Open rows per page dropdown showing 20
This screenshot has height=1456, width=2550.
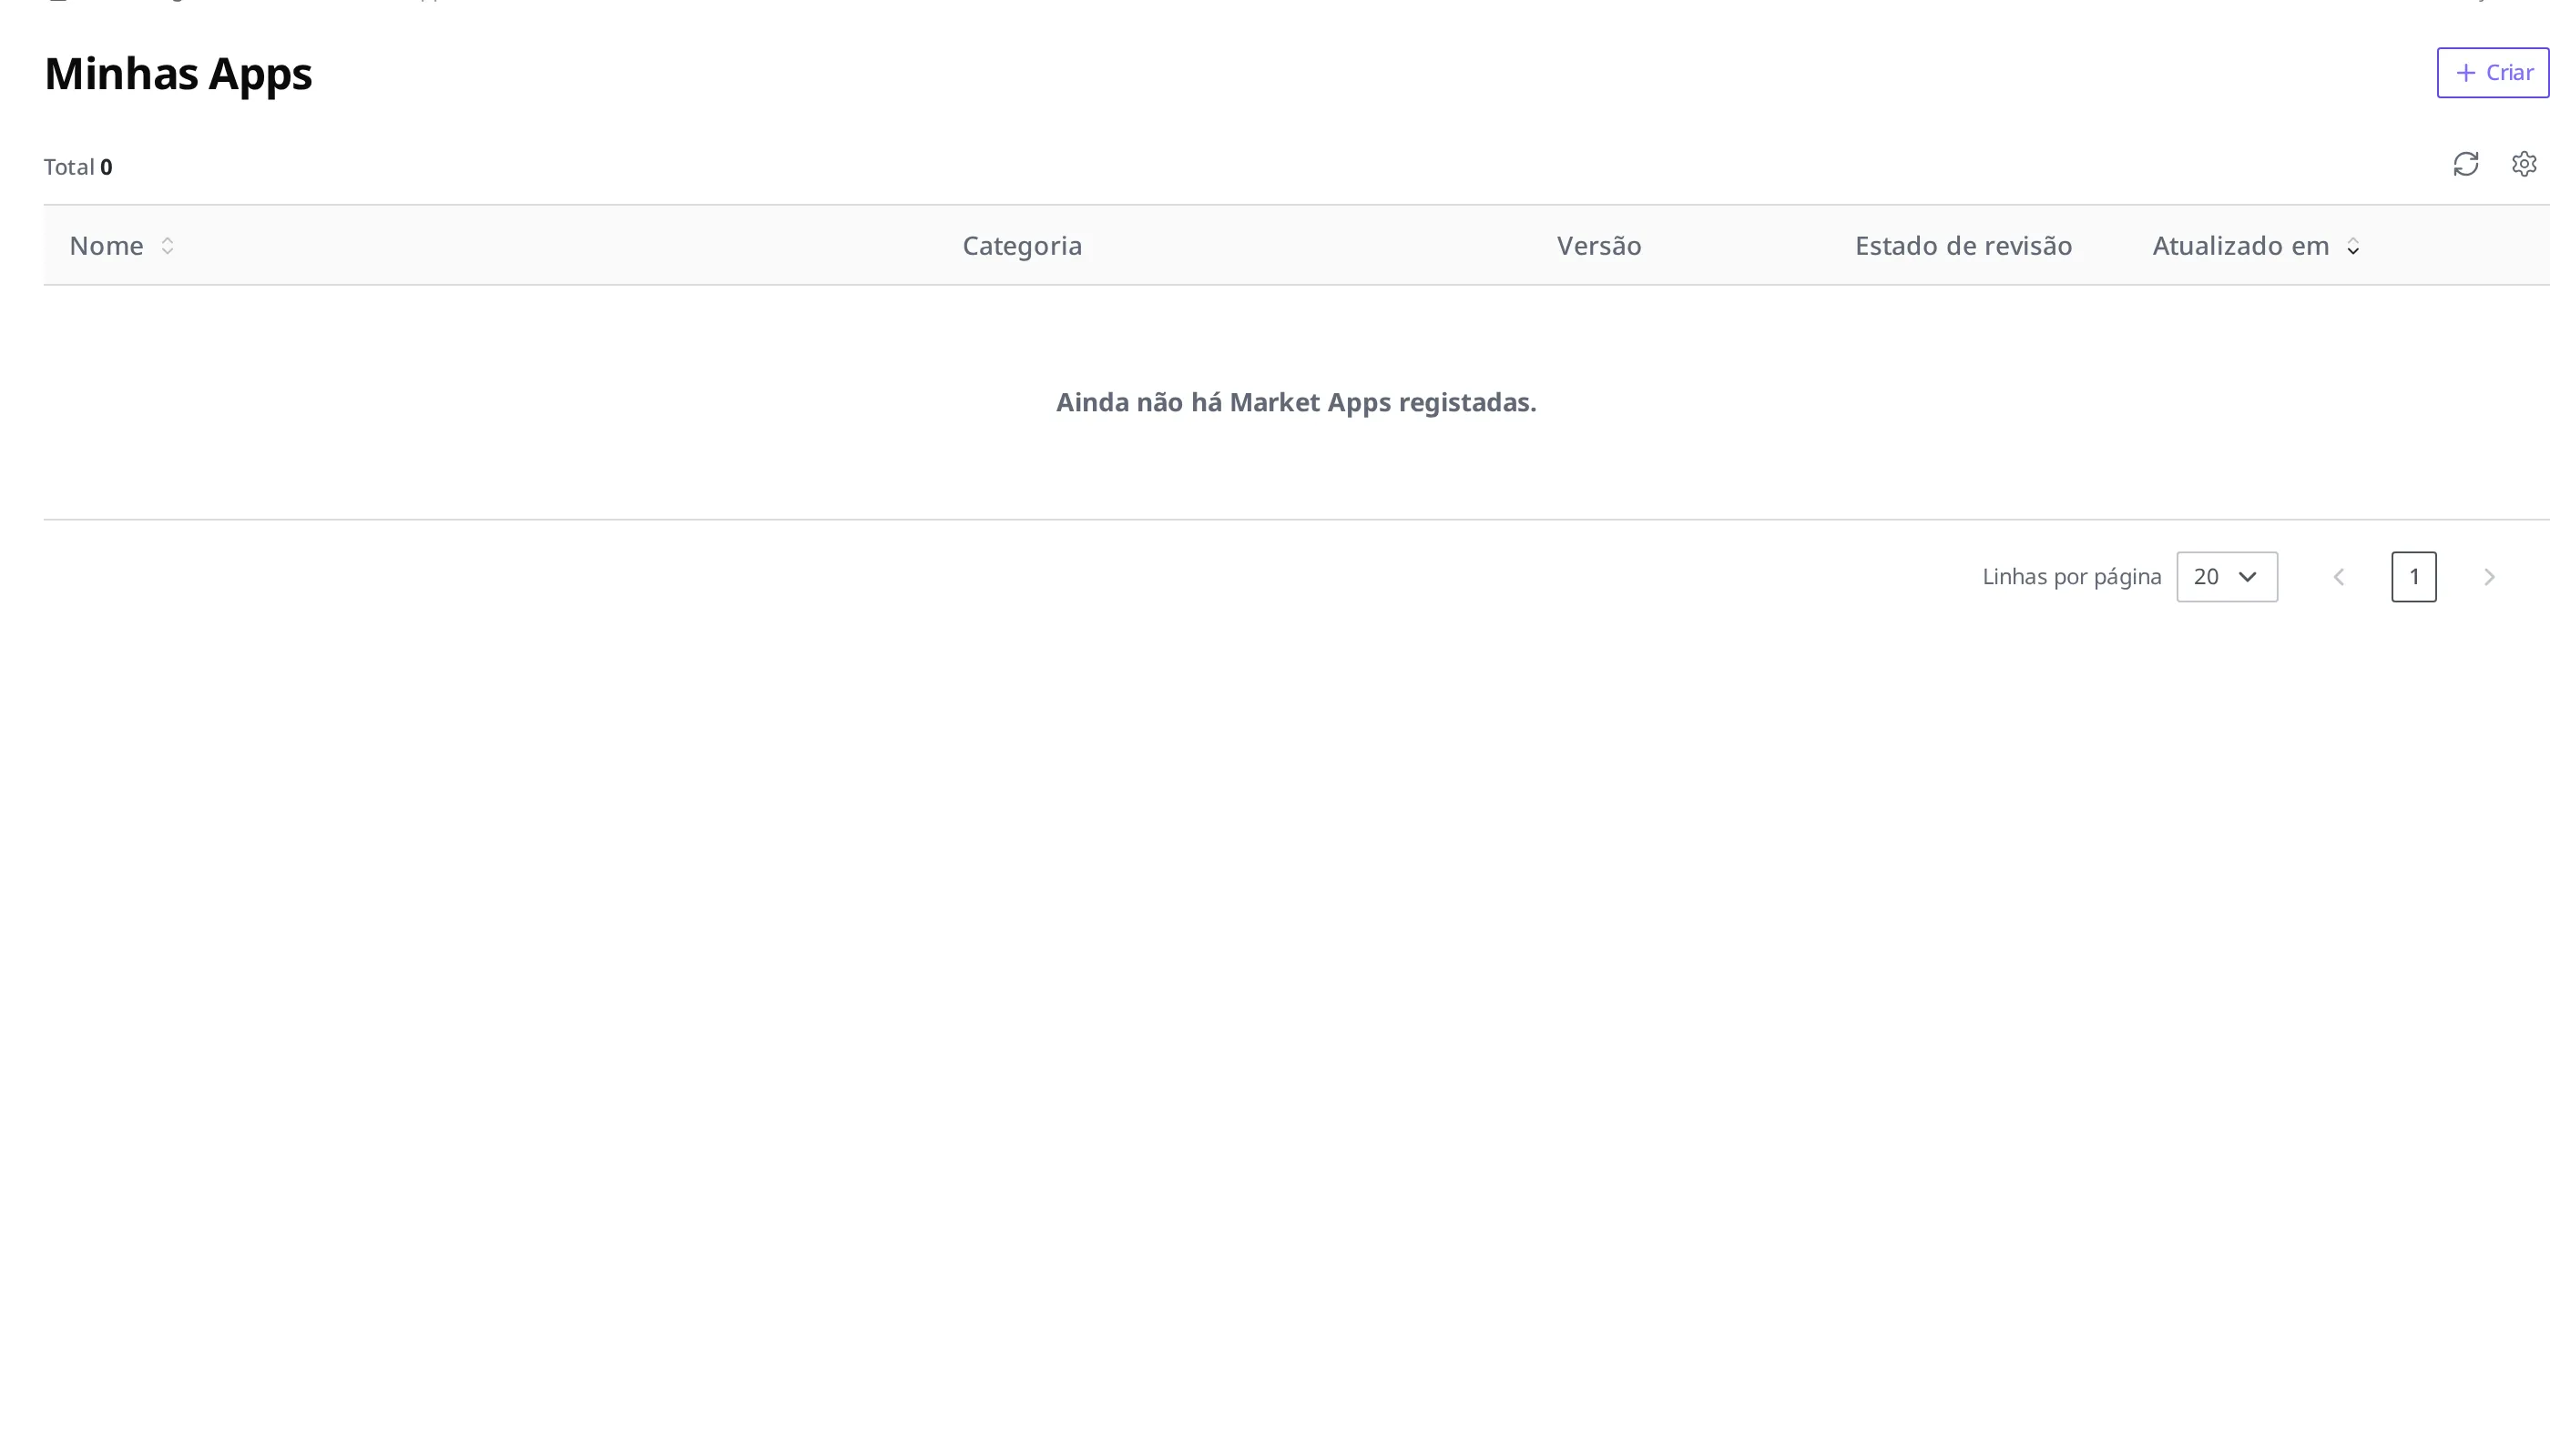click(x=2227, y=577)
